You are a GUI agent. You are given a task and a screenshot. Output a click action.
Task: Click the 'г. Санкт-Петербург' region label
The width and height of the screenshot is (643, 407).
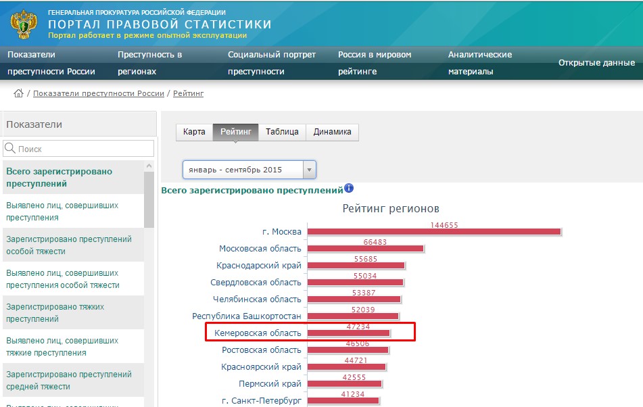point(262,400)
